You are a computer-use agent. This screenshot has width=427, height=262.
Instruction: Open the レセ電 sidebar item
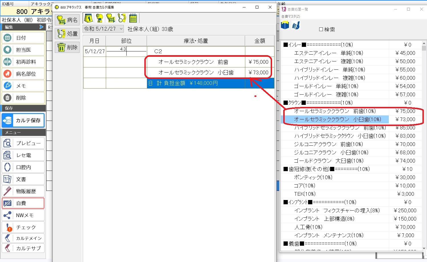tap(23, 155)
